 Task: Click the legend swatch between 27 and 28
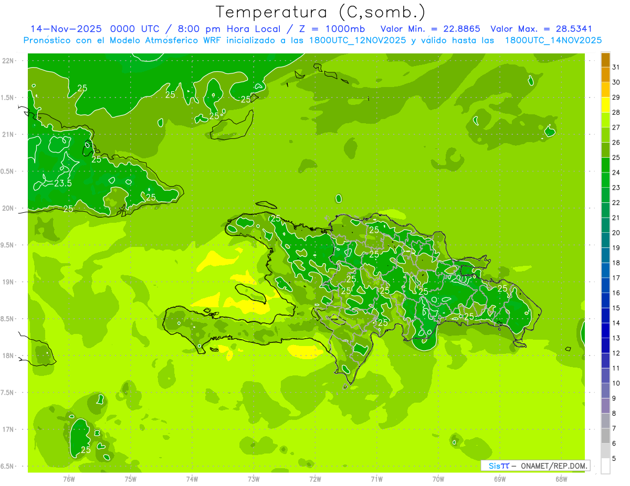(x=605, y=120)
